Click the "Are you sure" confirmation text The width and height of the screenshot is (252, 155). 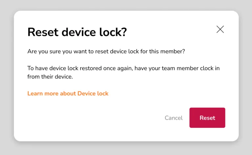tap(106, 52)
